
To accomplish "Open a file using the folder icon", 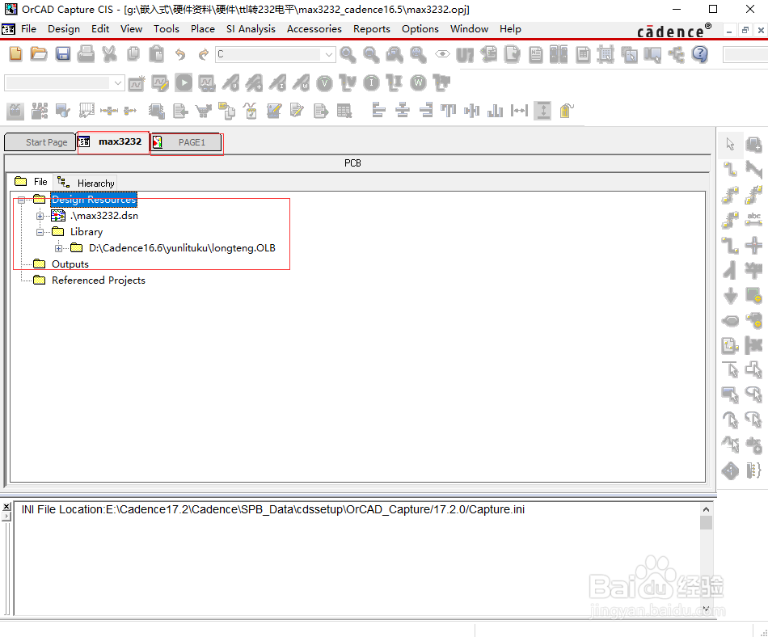I will [x=39, y=54].
